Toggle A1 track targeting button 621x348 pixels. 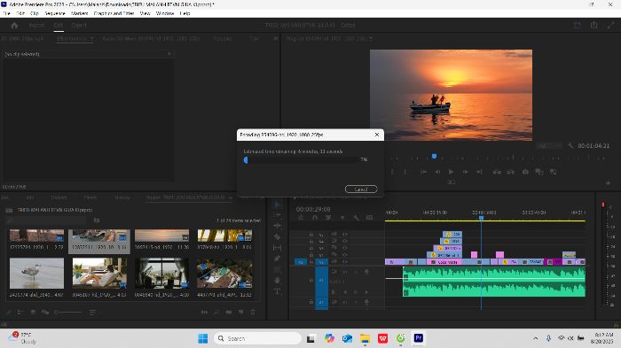pos(321,281)
